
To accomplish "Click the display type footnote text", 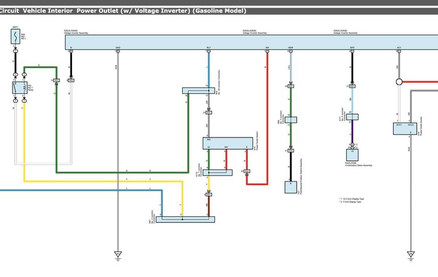I will tap(354, 200).
